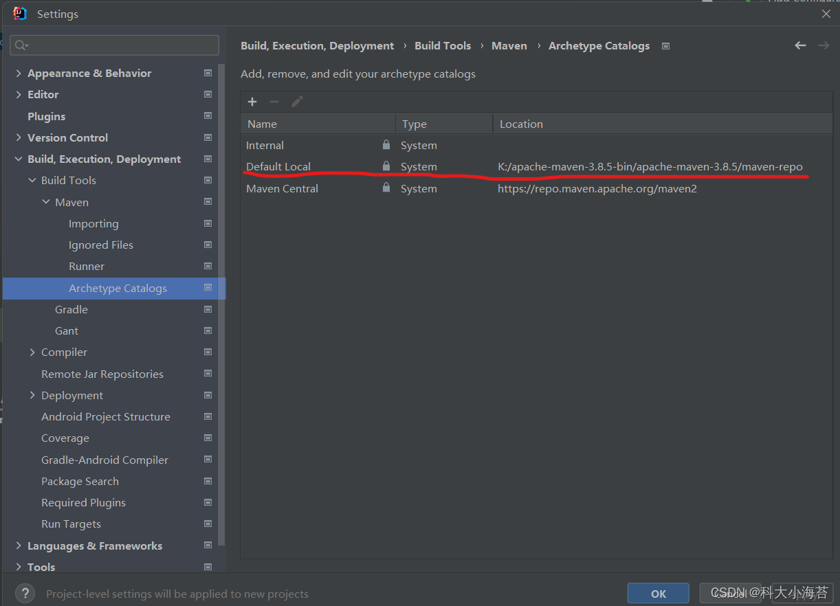Image resolution: width=840 pixels, height=606 pixels.
Task: Close the Settings dialog
Action: [x=826, y=13]
